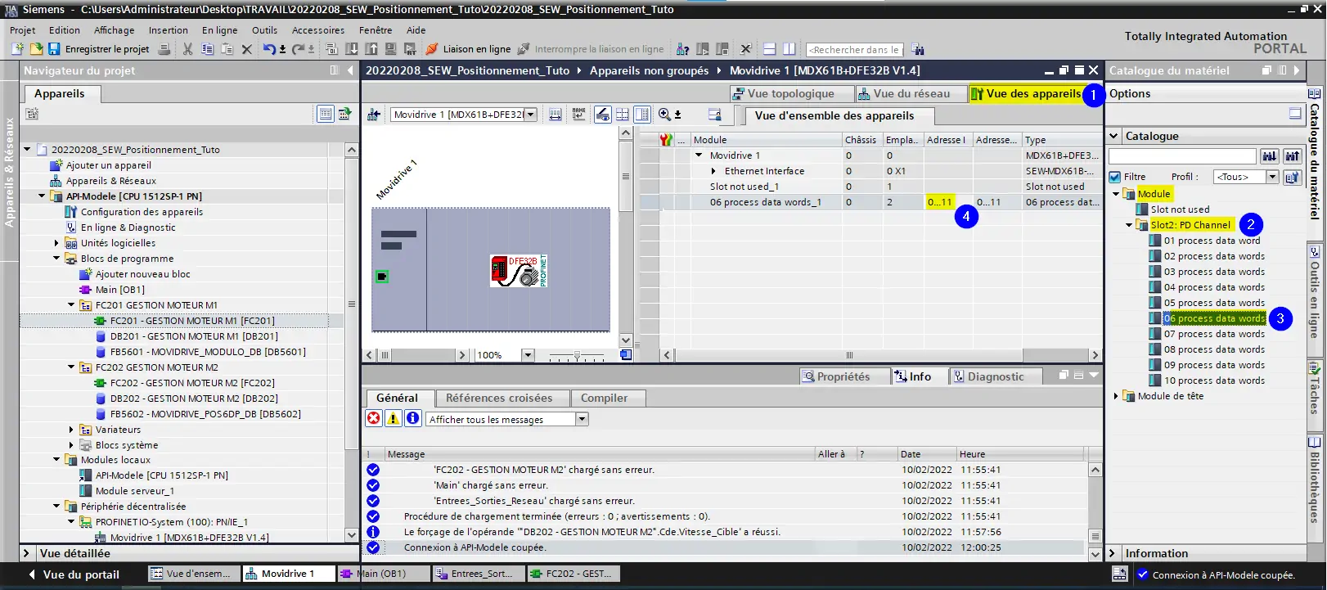The height and width of the screenshot is (590, 1327).
Task: Expand the Ethernet Interface row
Action: (x=713, y=171)
